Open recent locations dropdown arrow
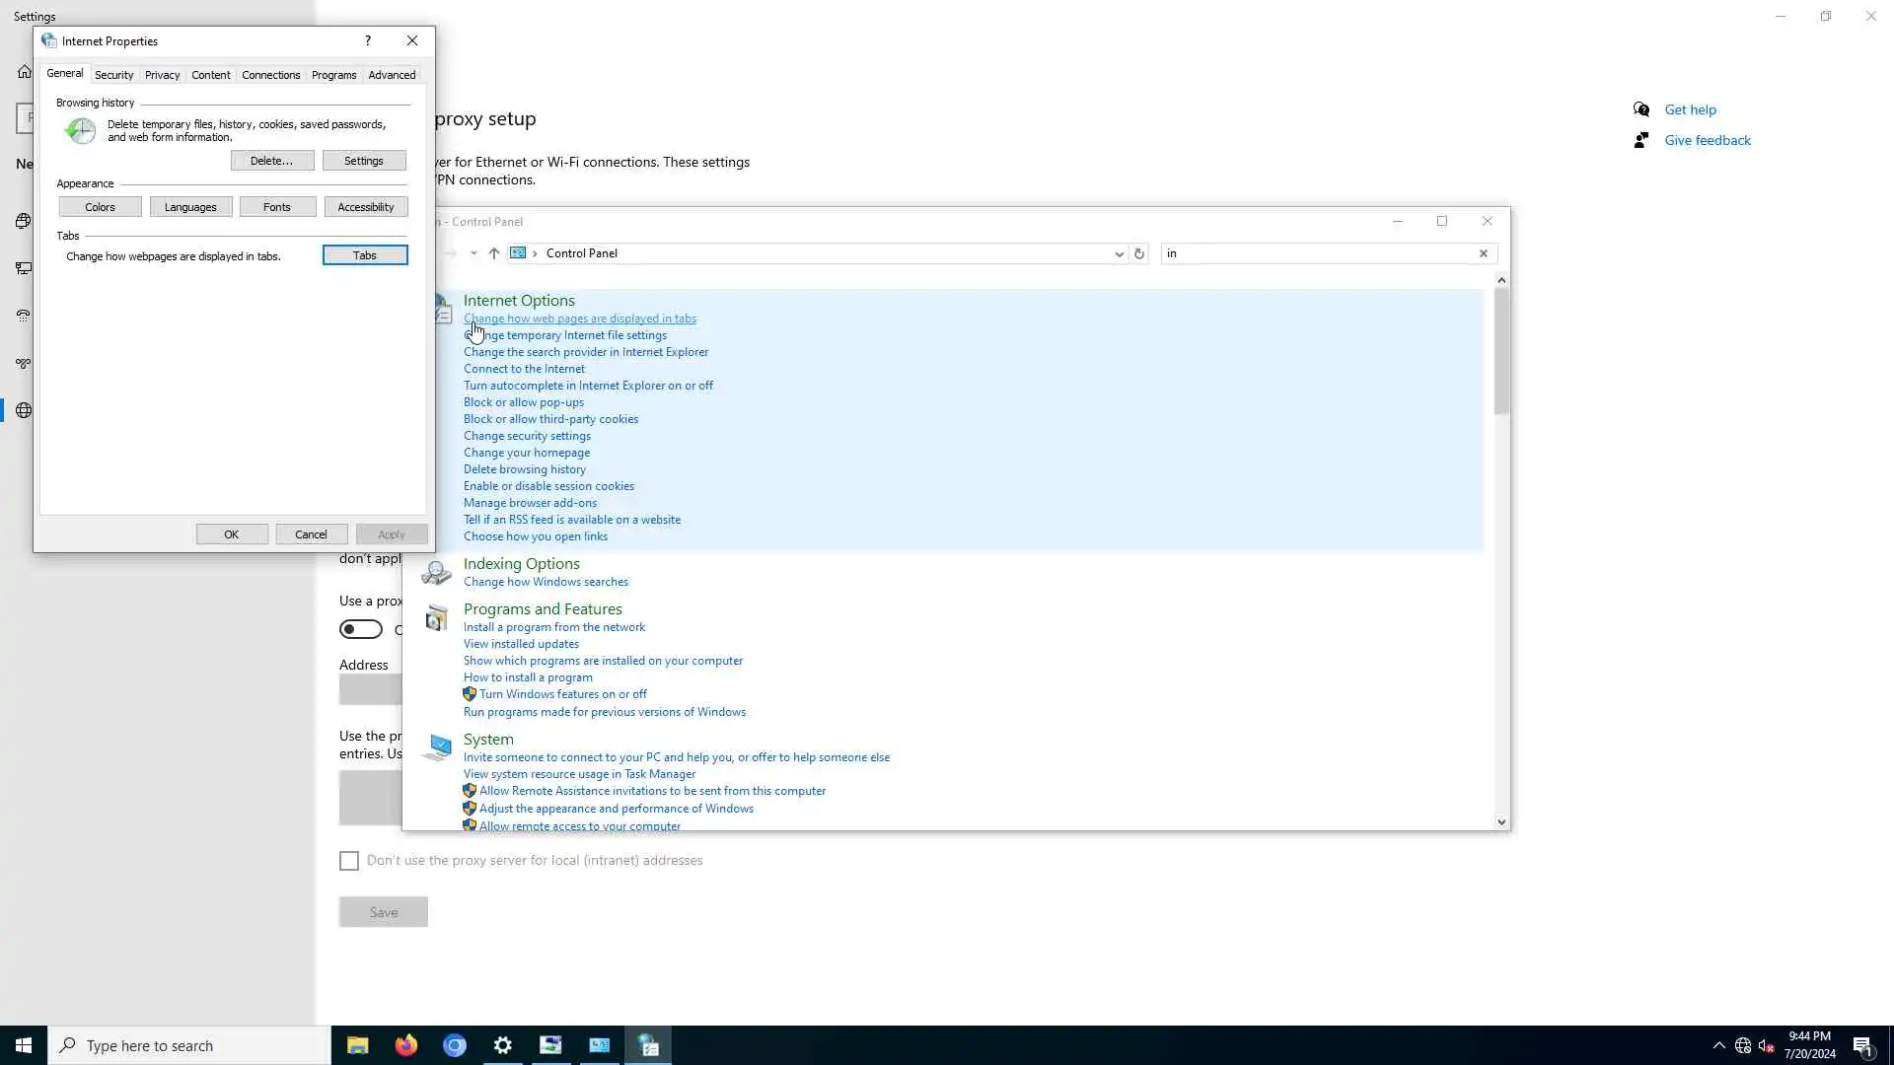This screenshot has width=1894, height=1065. [473, 253]
